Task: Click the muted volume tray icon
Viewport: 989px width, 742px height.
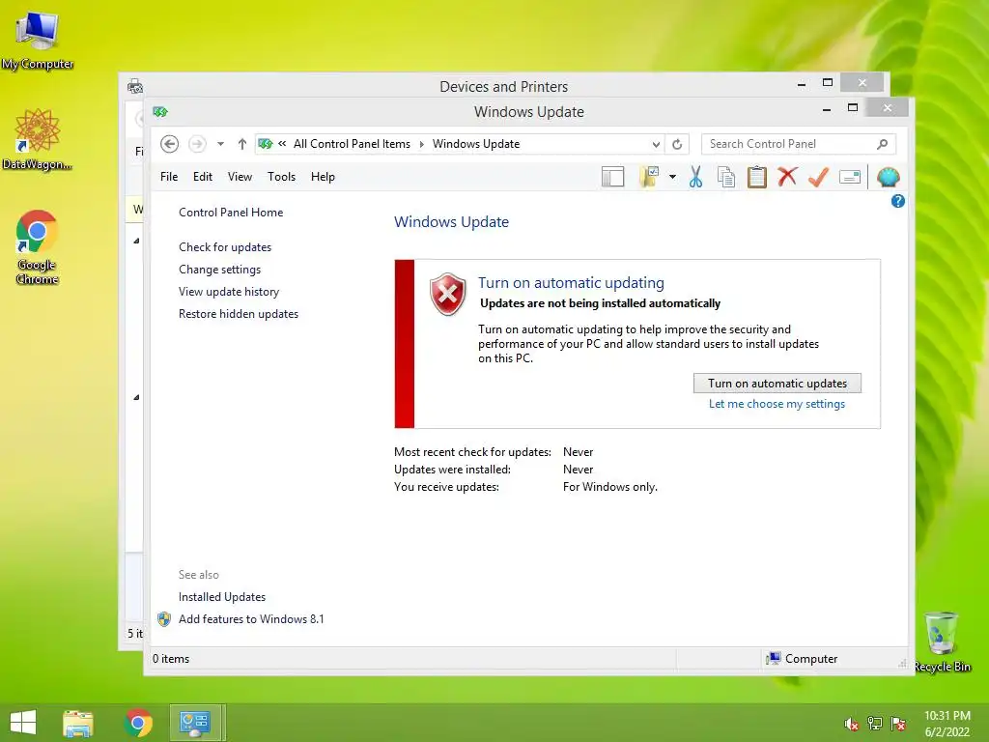Action: point(851,724)
